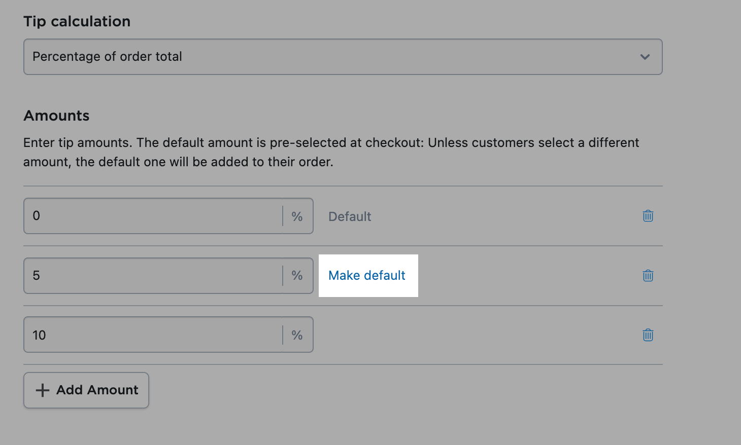This screenshot has height=445, width=741.
Task: Make the 5% amount the default
Action: [366, 276]
